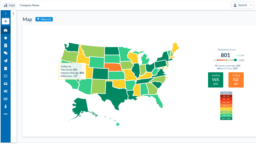Open the chat bubbles reviews icon

(x=5, y=53)
